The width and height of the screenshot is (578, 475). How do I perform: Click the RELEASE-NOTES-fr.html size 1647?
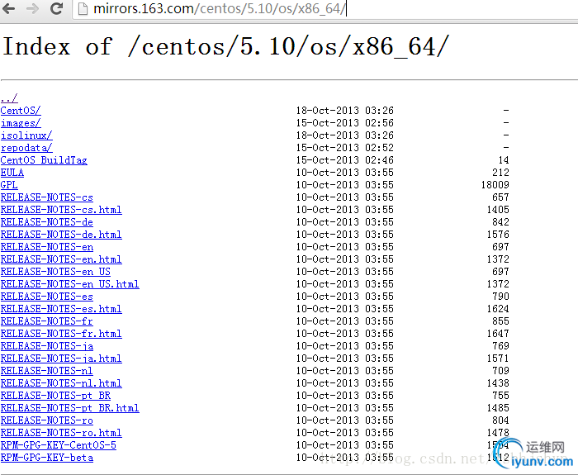(x=498, y=334)
